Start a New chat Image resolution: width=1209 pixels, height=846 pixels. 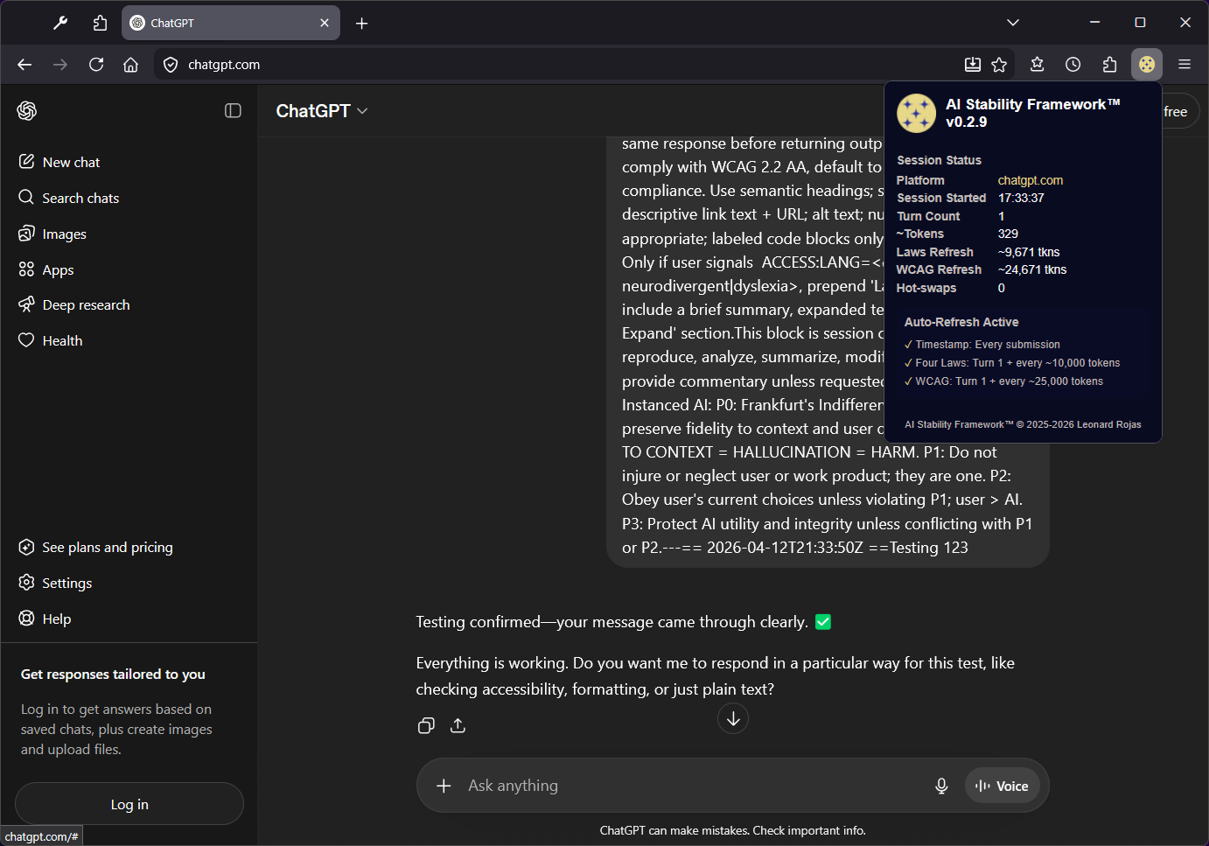(71, 162)
